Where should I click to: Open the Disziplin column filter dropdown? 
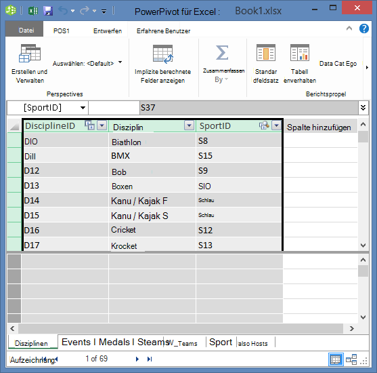(x=190, y=125)
